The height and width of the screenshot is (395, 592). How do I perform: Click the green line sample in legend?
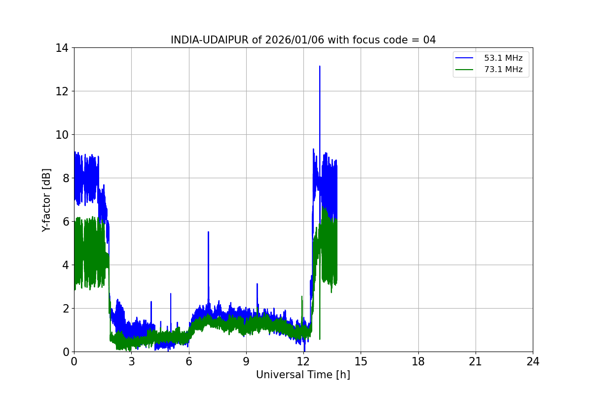(464, 70)
